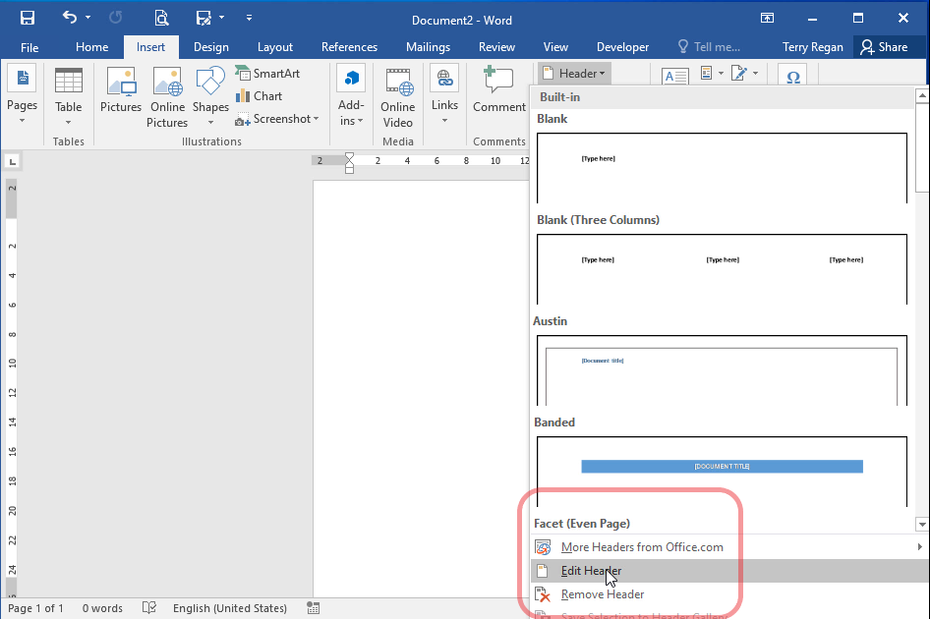Switch to the Home tab
The image size is (930, 619).
(x=92, y=47)
